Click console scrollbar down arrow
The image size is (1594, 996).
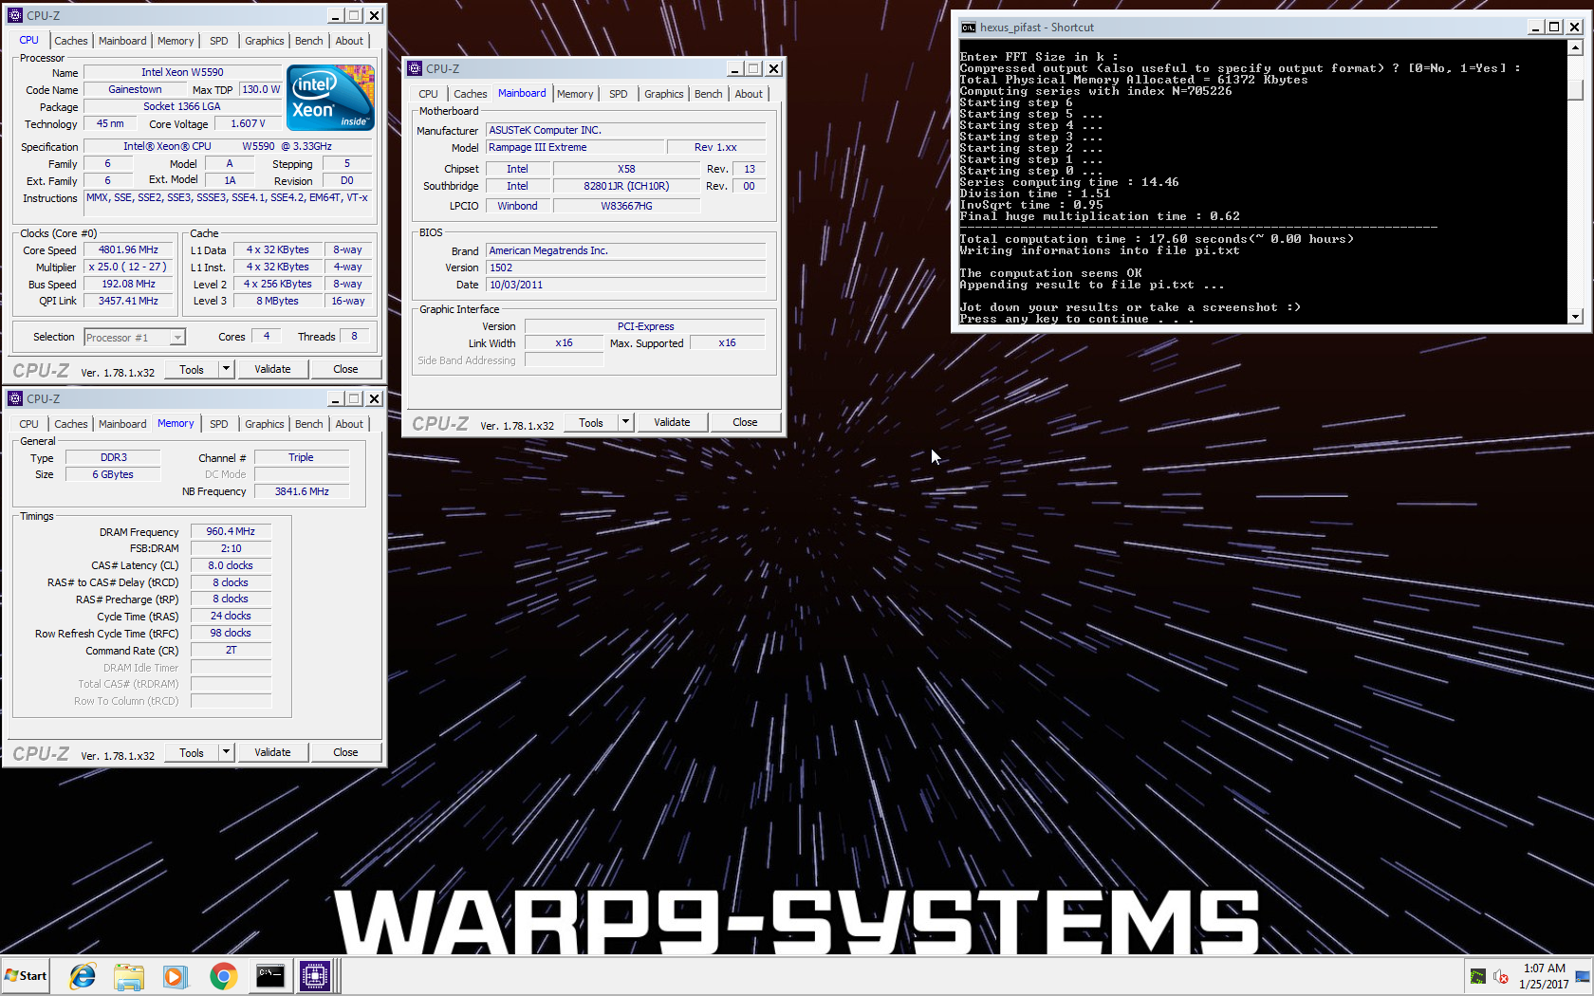(x=1576, y=317)
